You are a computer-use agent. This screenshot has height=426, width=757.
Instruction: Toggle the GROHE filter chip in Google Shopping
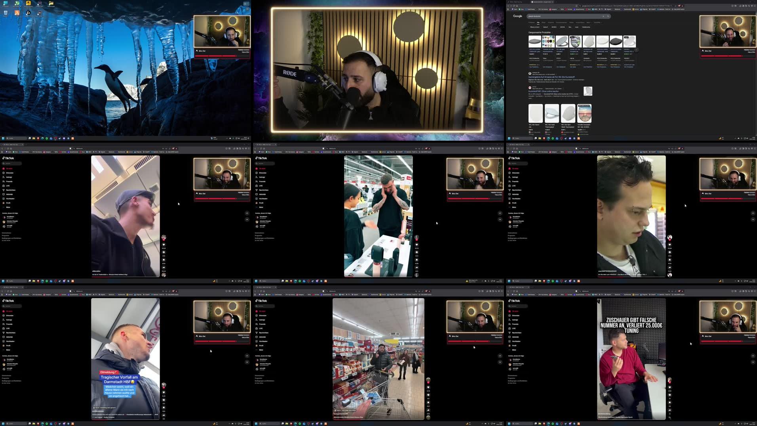[x=563, y=27]
